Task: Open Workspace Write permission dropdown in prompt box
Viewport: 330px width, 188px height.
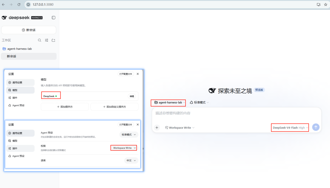Action: coord(180,128)
